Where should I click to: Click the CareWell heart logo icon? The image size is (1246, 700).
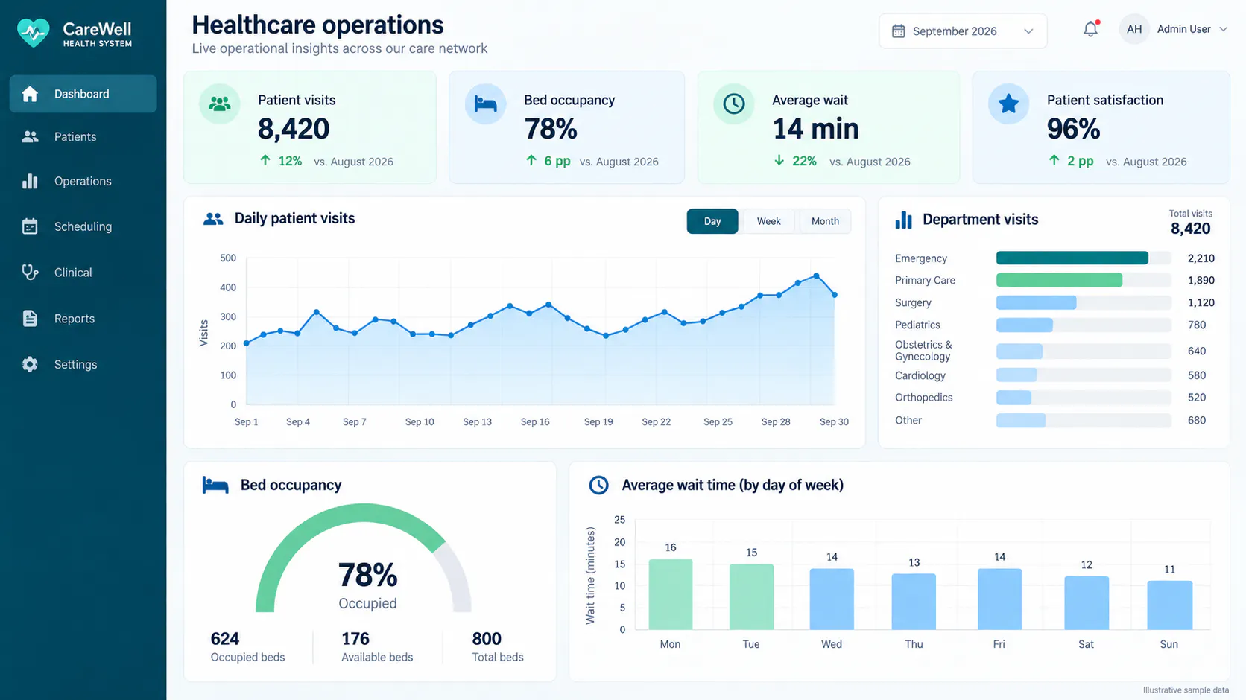pos(33,33)
